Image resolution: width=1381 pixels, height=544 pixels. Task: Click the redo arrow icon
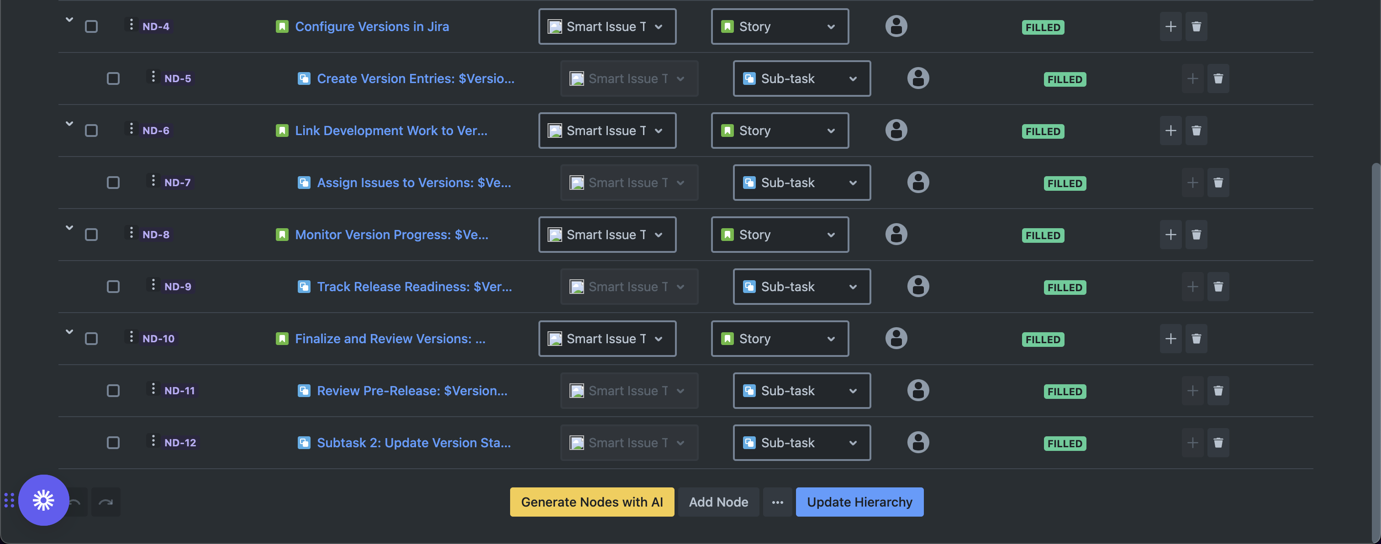[105, 502]
